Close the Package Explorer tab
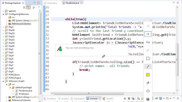Screen dimensions: 182x102 [23, 3]
